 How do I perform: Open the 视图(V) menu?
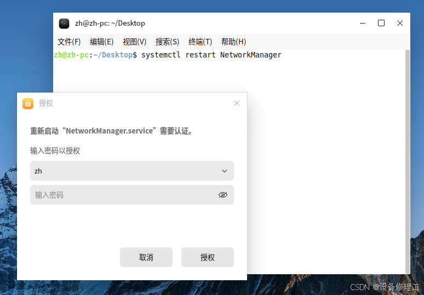134,42
